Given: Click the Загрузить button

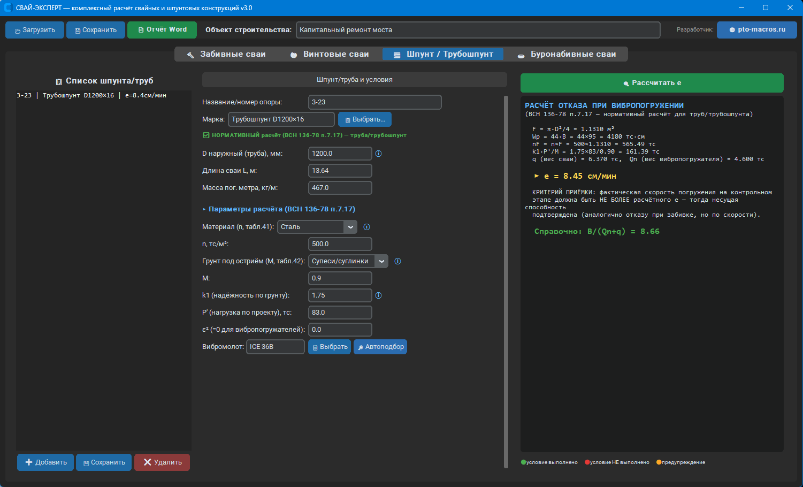Looking at the screenshot, I should point(35,30).
